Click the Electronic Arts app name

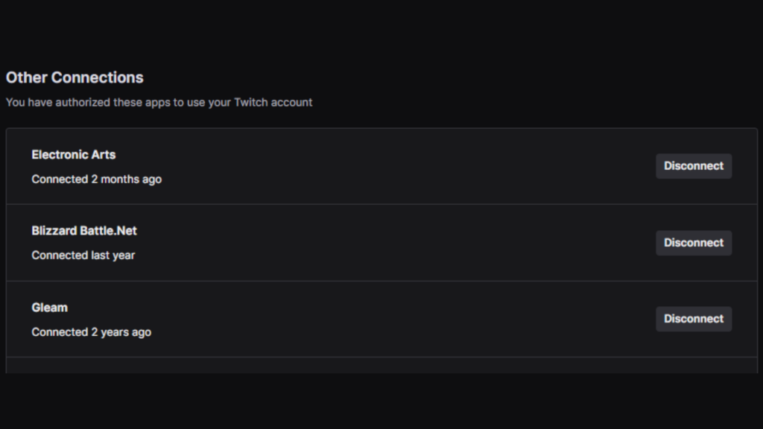tap(73, 155)
